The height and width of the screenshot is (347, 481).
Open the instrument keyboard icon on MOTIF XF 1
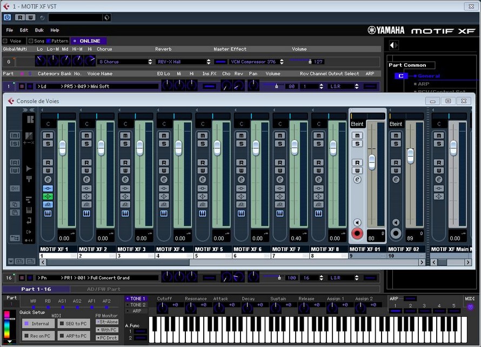coord(48,214)
